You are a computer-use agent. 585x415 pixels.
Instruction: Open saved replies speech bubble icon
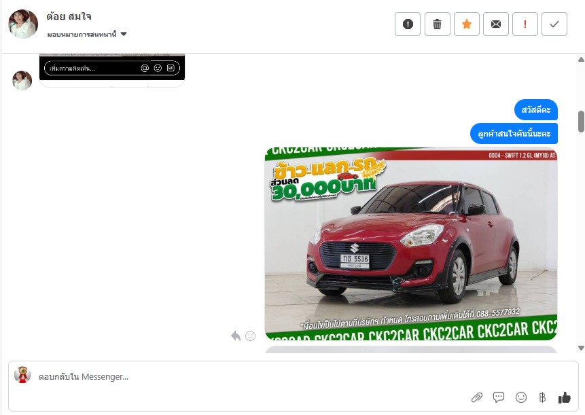[499, 397]
